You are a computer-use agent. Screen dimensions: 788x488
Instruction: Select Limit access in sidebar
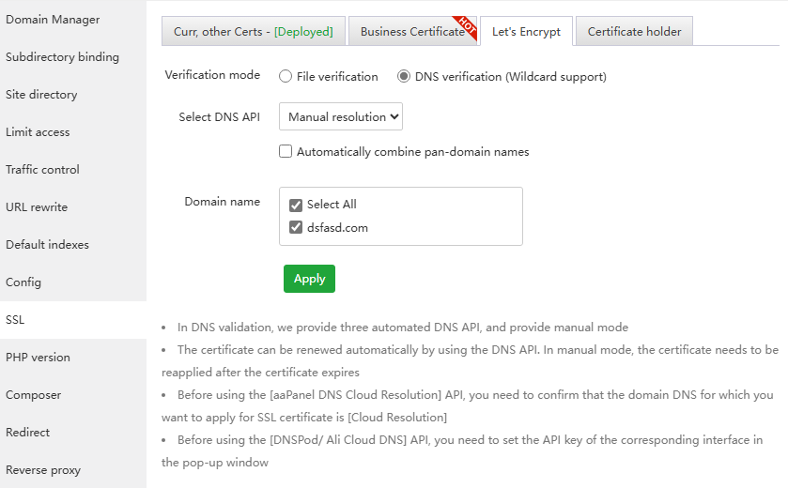38,132
